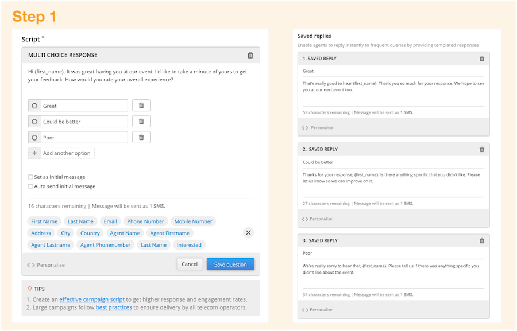Enable Auto send initial message checkbox
The width and height of the screenshot is (517, 331).
click(30, 186)
